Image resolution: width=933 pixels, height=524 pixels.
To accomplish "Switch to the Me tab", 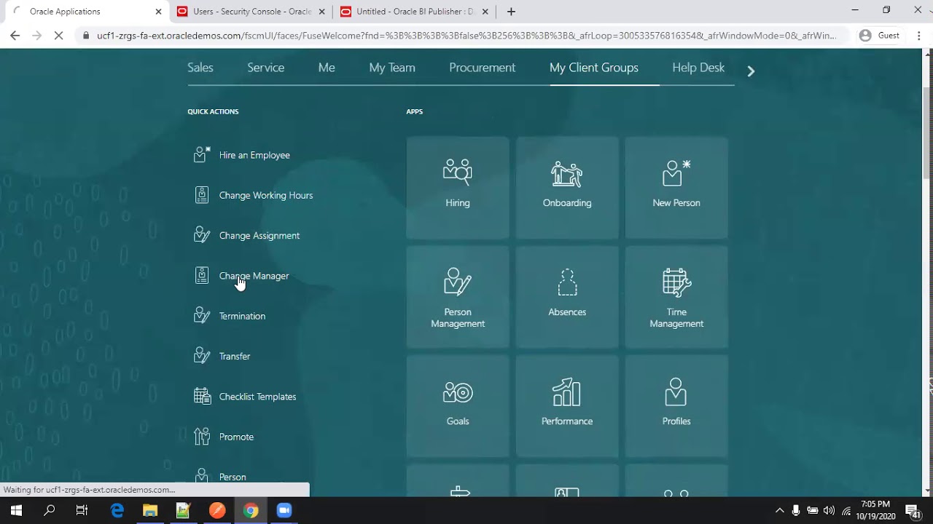I will 327,68.
